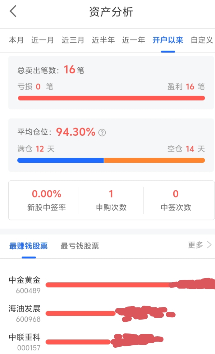Switch to 近半年 tab
Screen dimensions: 215x354
[103, 40]
